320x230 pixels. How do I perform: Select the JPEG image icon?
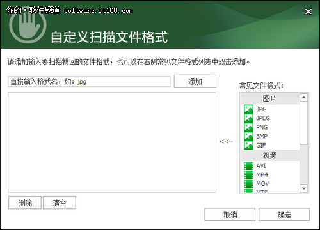tap(248, 118)
